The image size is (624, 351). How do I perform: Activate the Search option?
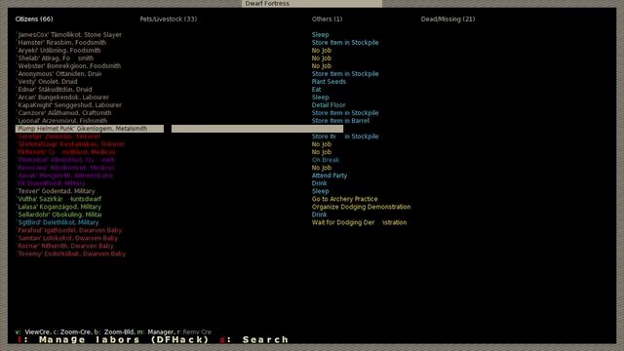(254, 340)
